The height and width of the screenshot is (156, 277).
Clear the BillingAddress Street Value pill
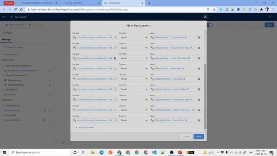[x=184, y=68]
